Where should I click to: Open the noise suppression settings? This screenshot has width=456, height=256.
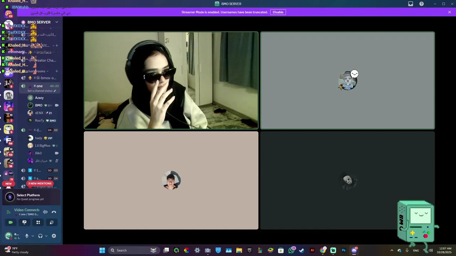[x=45, y=212]
